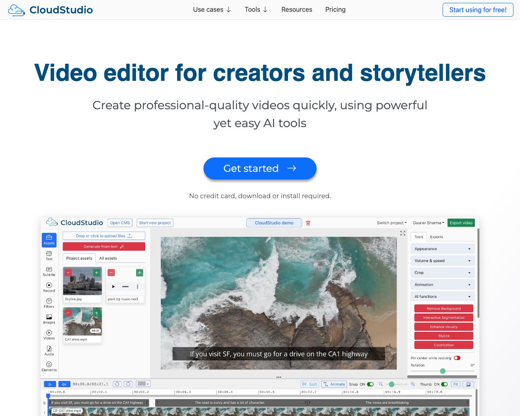Select the CA1 drive.mp4 asset thumbnail

pos(82,321)
